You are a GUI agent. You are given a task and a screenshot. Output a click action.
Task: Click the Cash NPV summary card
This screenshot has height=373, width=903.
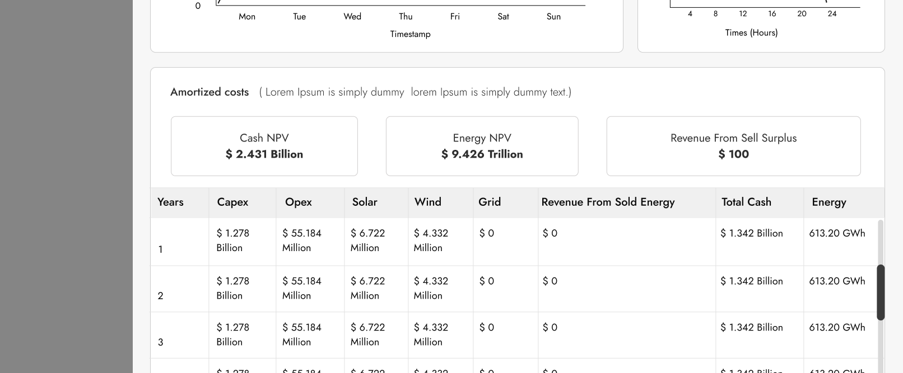pos(264,146)
